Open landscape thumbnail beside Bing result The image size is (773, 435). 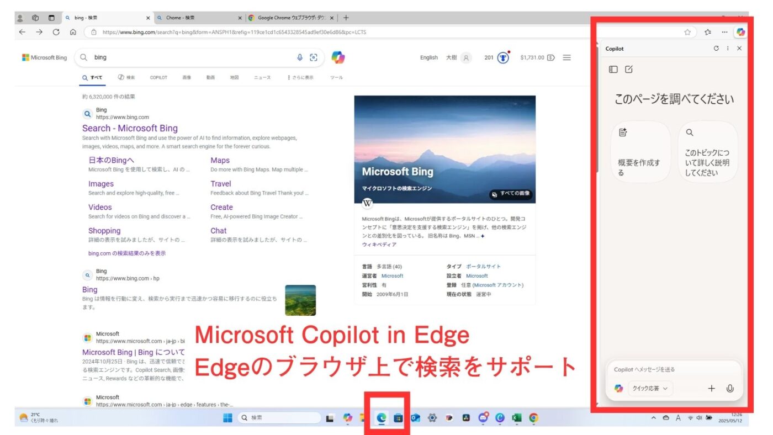(300, 300)
